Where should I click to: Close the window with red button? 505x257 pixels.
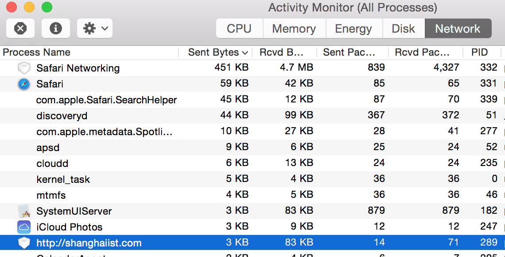pos(12,7)
